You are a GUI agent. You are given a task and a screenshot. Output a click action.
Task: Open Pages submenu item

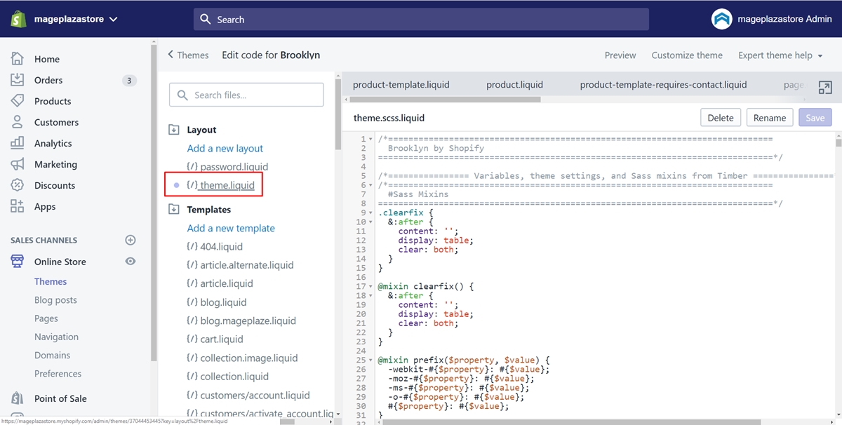coord(46,318)
